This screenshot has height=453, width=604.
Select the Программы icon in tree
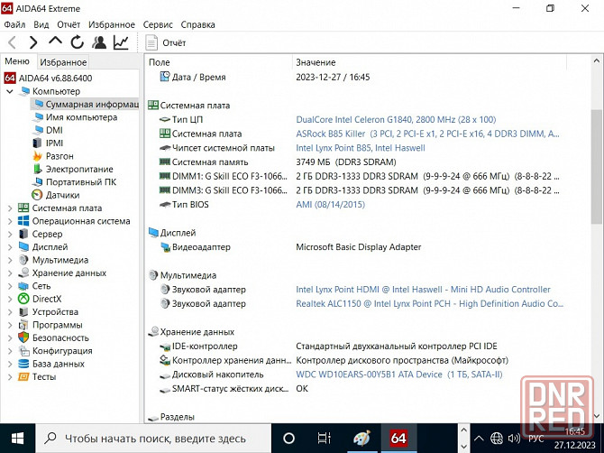point(23,325)
